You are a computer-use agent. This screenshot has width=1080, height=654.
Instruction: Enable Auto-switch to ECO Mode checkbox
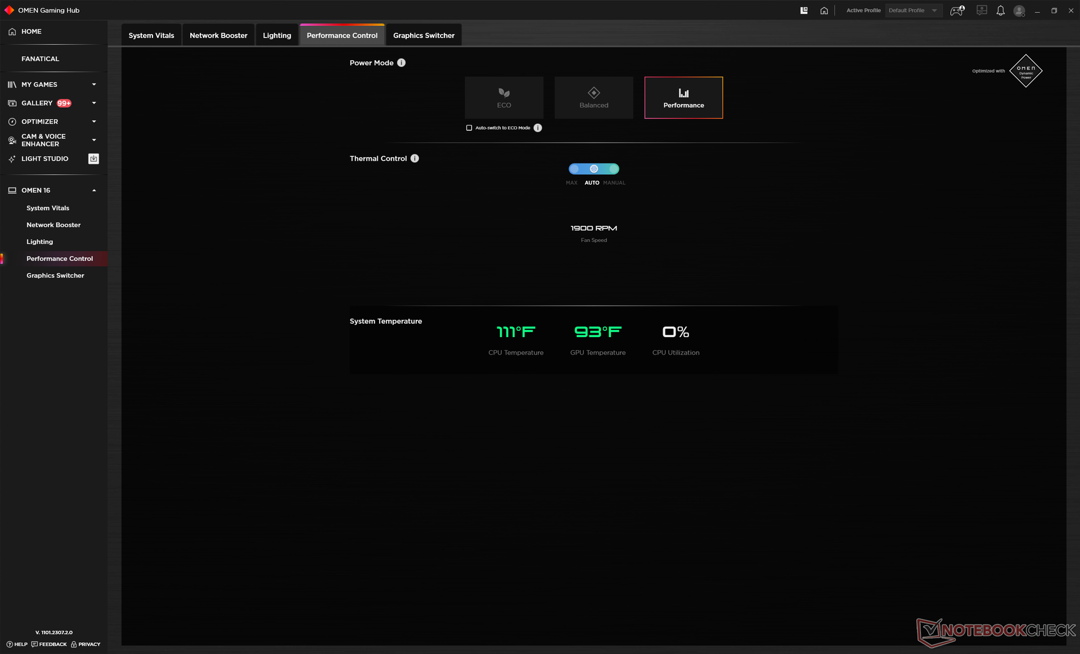tap(469, 128)
